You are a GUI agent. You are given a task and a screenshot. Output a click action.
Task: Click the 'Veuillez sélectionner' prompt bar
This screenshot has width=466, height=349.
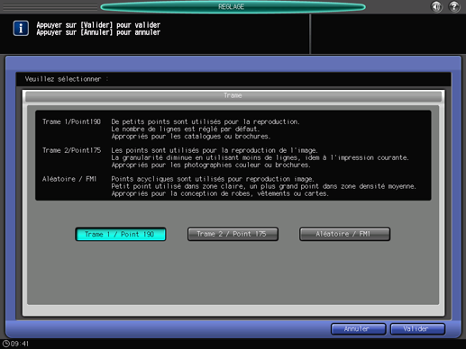(233, 79)
